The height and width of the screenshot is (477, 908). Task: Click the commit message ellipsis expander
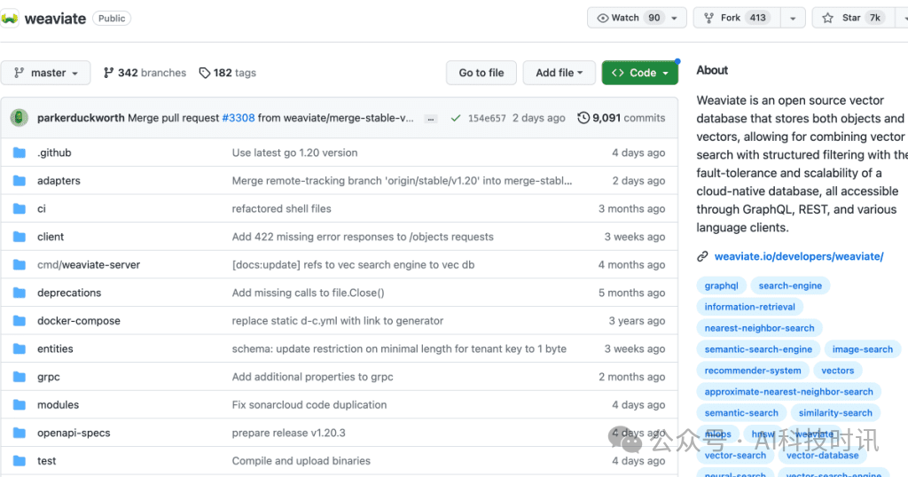430,118
